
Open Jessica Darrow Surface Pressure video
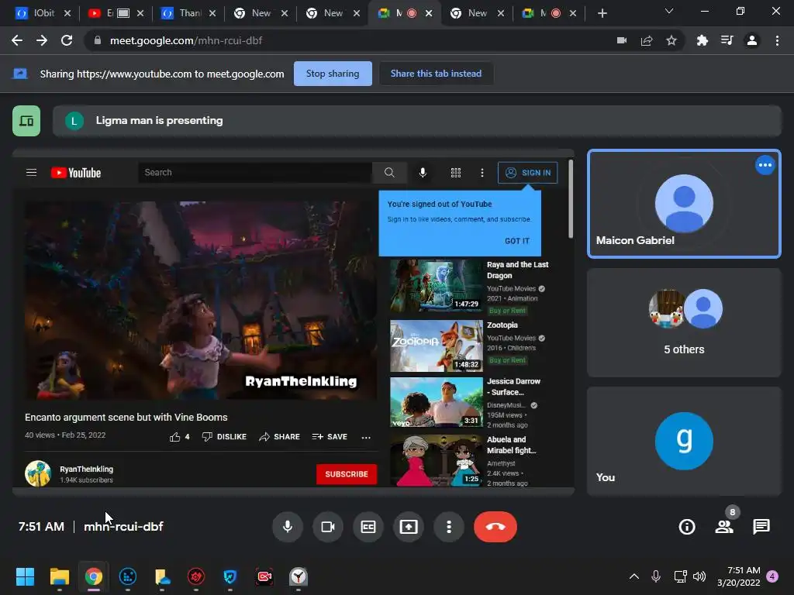(x=436, y=402)
